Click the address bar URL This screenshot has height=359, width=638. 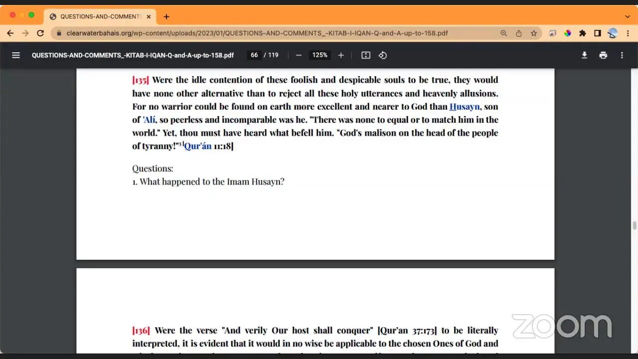coord(257,33)
